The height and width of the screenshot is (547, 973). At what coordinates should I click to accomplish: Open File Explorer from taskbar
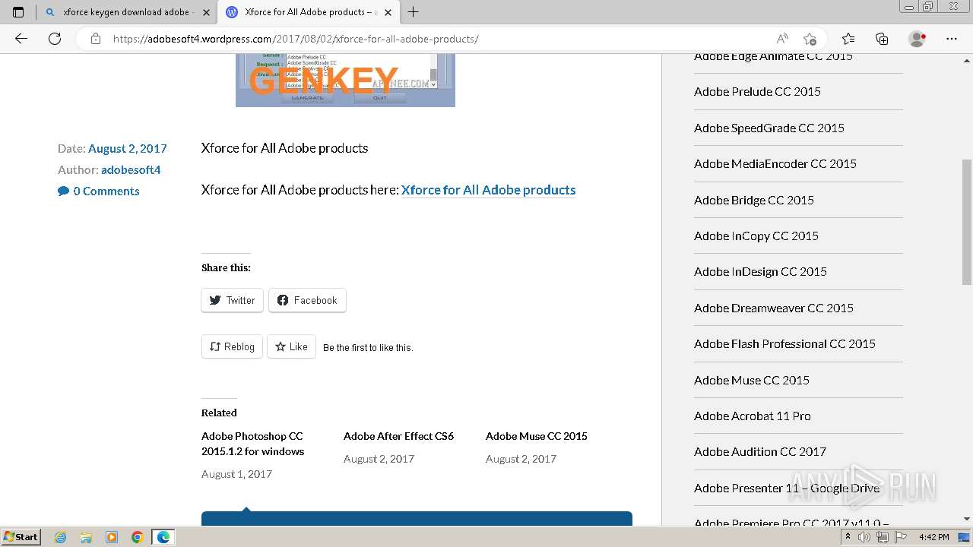tap(86, 537)
